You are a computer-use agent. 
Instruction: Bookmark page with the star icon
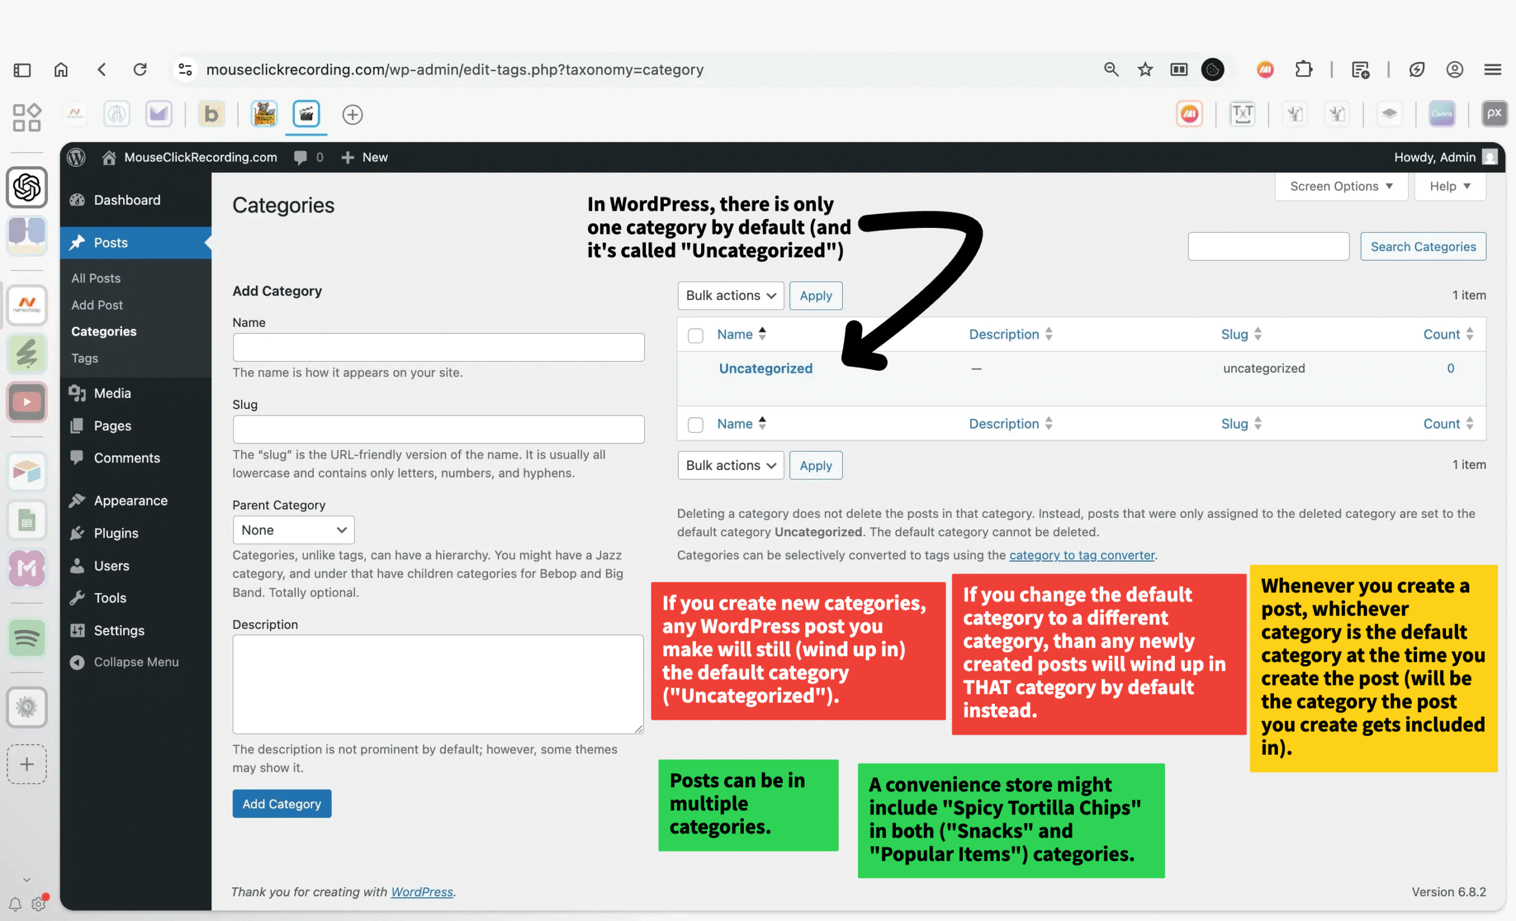tap(1144, 69)
